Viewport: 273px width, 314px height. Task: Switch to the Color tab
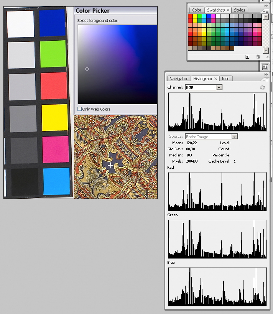click(197, 10)
